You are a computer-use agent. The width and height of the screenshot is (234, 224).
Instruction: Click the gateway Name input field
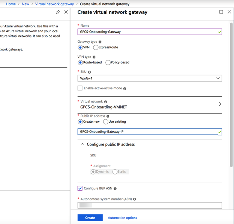click(x=150, y=32)
